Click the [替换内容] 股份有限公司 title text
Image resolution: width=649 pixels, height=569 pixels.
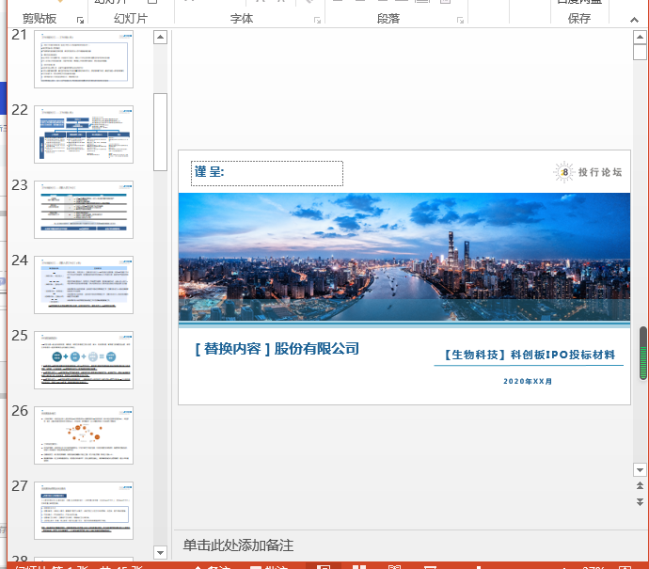pyautogui.click(x=277, y=349)
